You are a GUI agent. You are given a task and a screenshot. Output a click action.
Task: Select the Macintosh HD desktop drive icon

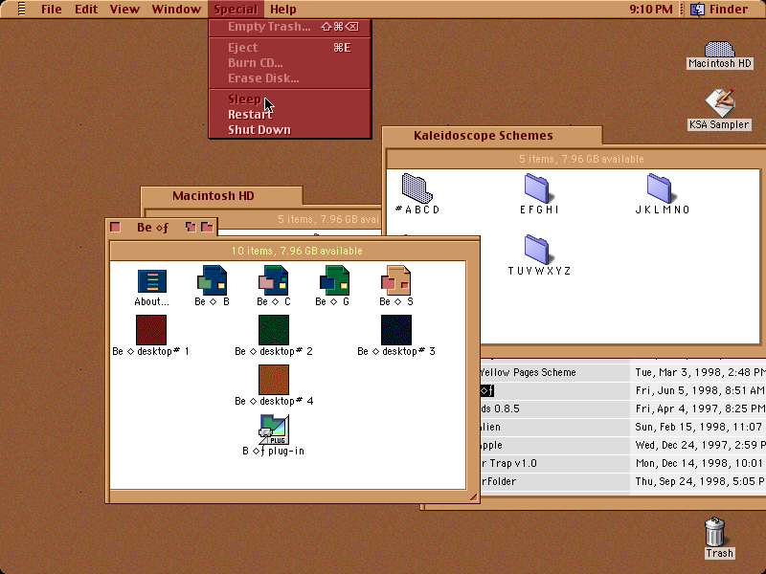(x=719, y=50)
